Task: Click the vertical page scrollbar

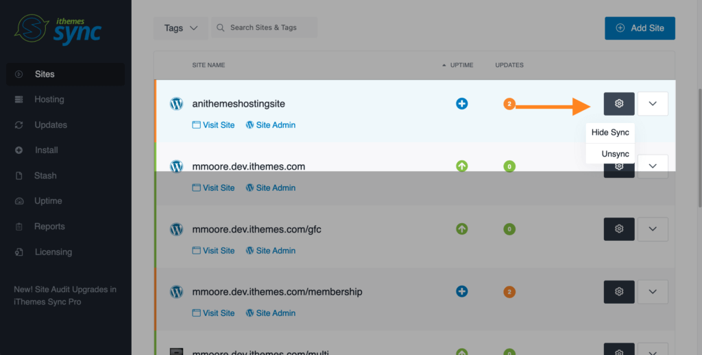Action: 699,147
